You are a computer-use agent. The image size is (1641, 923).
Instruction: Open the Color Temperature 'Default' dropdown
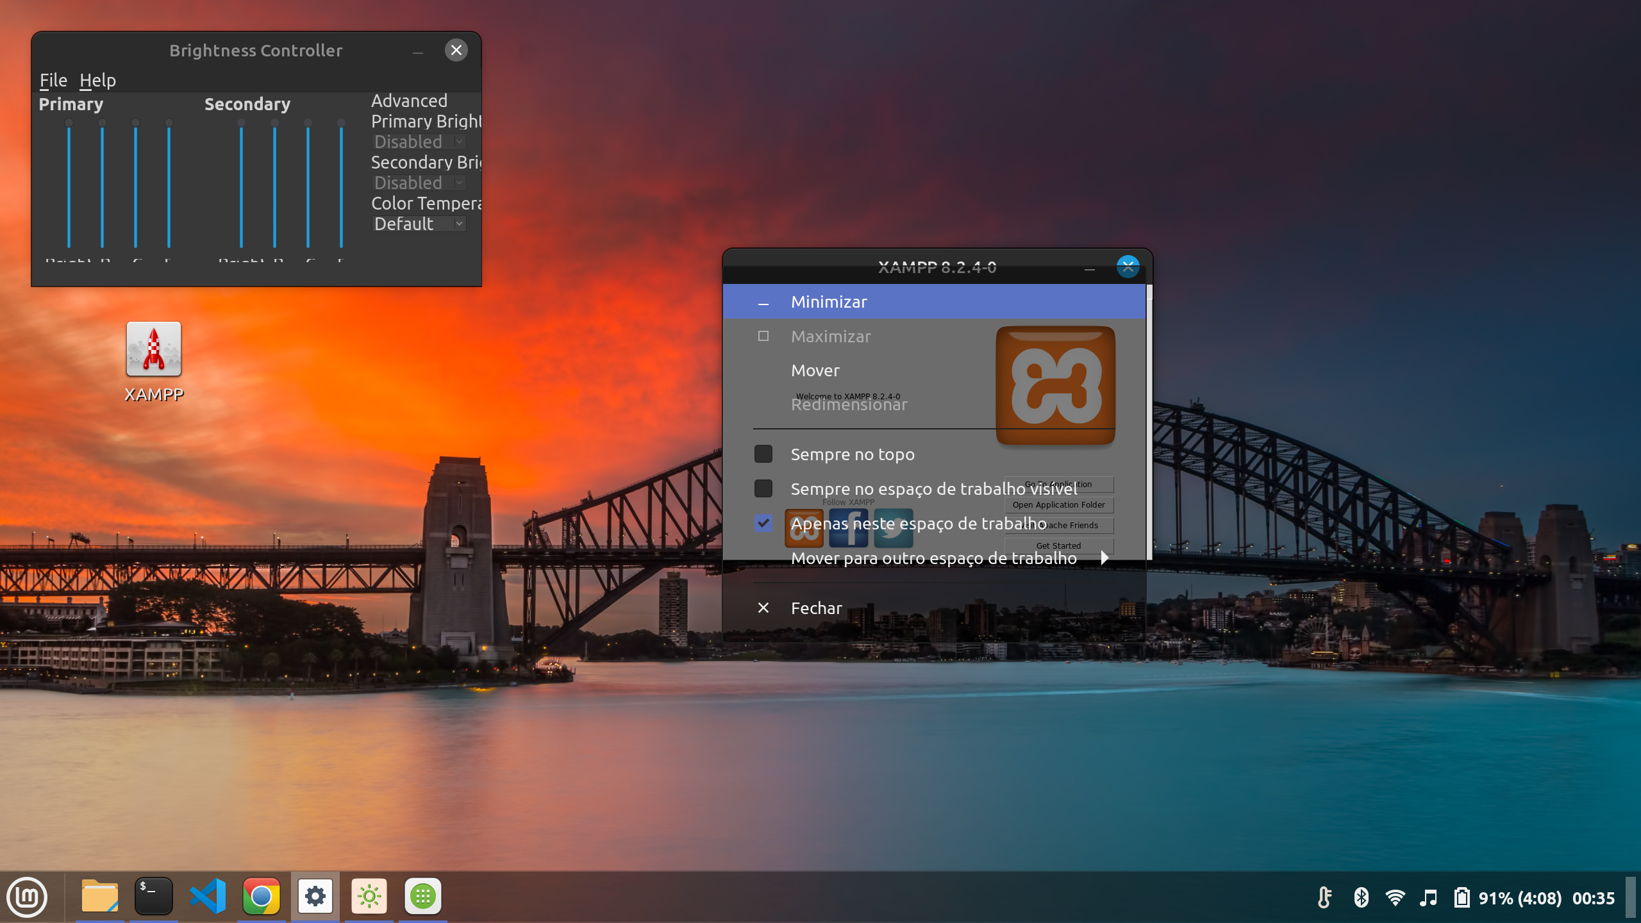[x=419, y=224]
